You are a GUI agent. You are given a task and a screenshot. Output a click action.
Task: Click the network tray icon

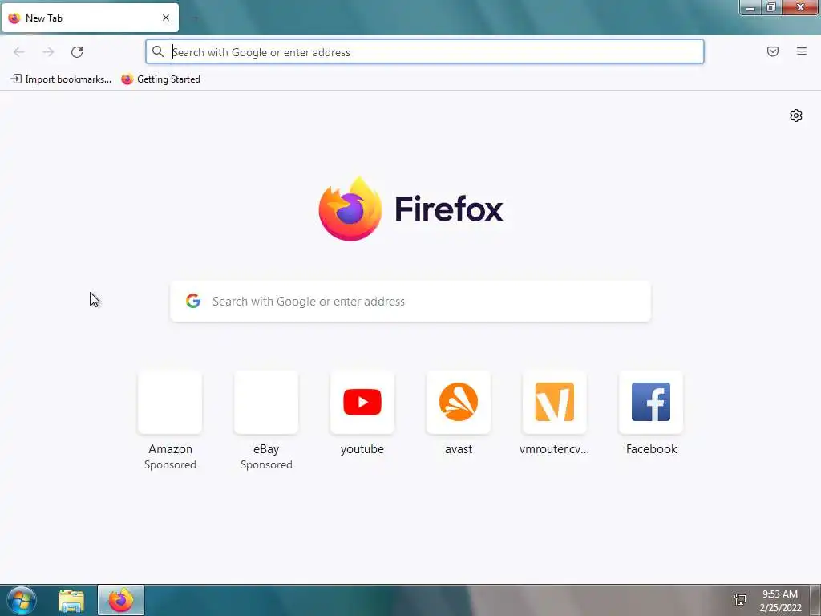pos(740,600)
